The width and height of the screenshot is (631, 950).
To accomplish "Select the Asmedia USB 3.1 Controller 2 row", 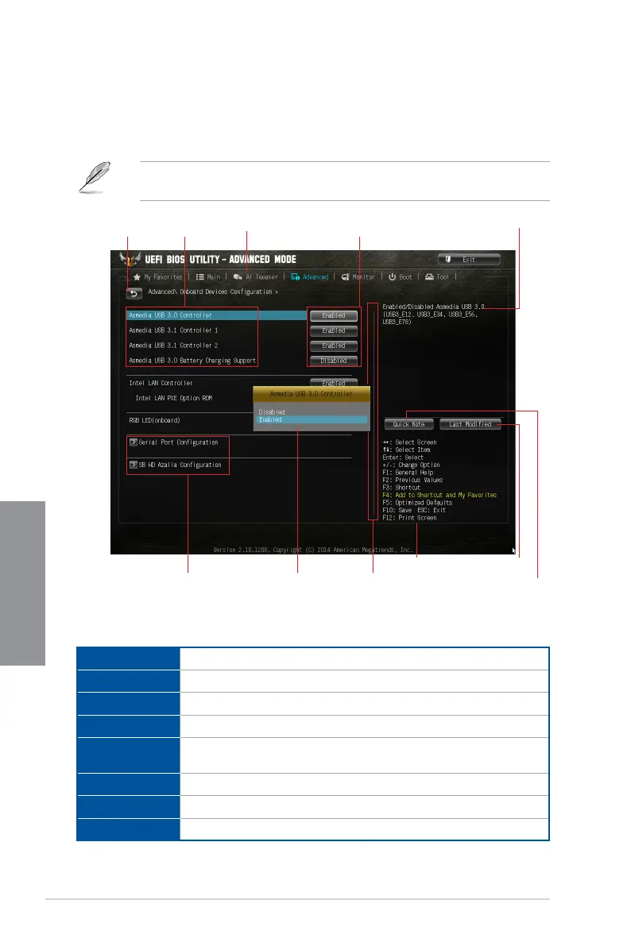I will [x=173, y=346].
